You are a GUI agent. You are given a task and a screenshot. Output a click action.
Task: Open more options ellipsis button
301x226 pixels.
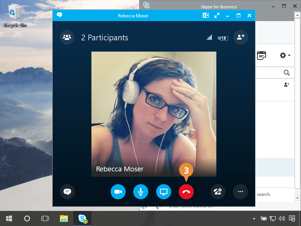point(240,192)
